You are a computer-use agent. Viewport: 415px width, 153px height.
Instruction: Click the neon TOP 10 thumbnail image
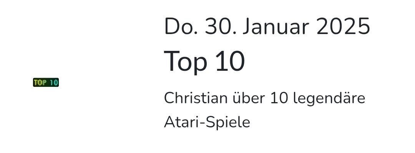(46, 82)
